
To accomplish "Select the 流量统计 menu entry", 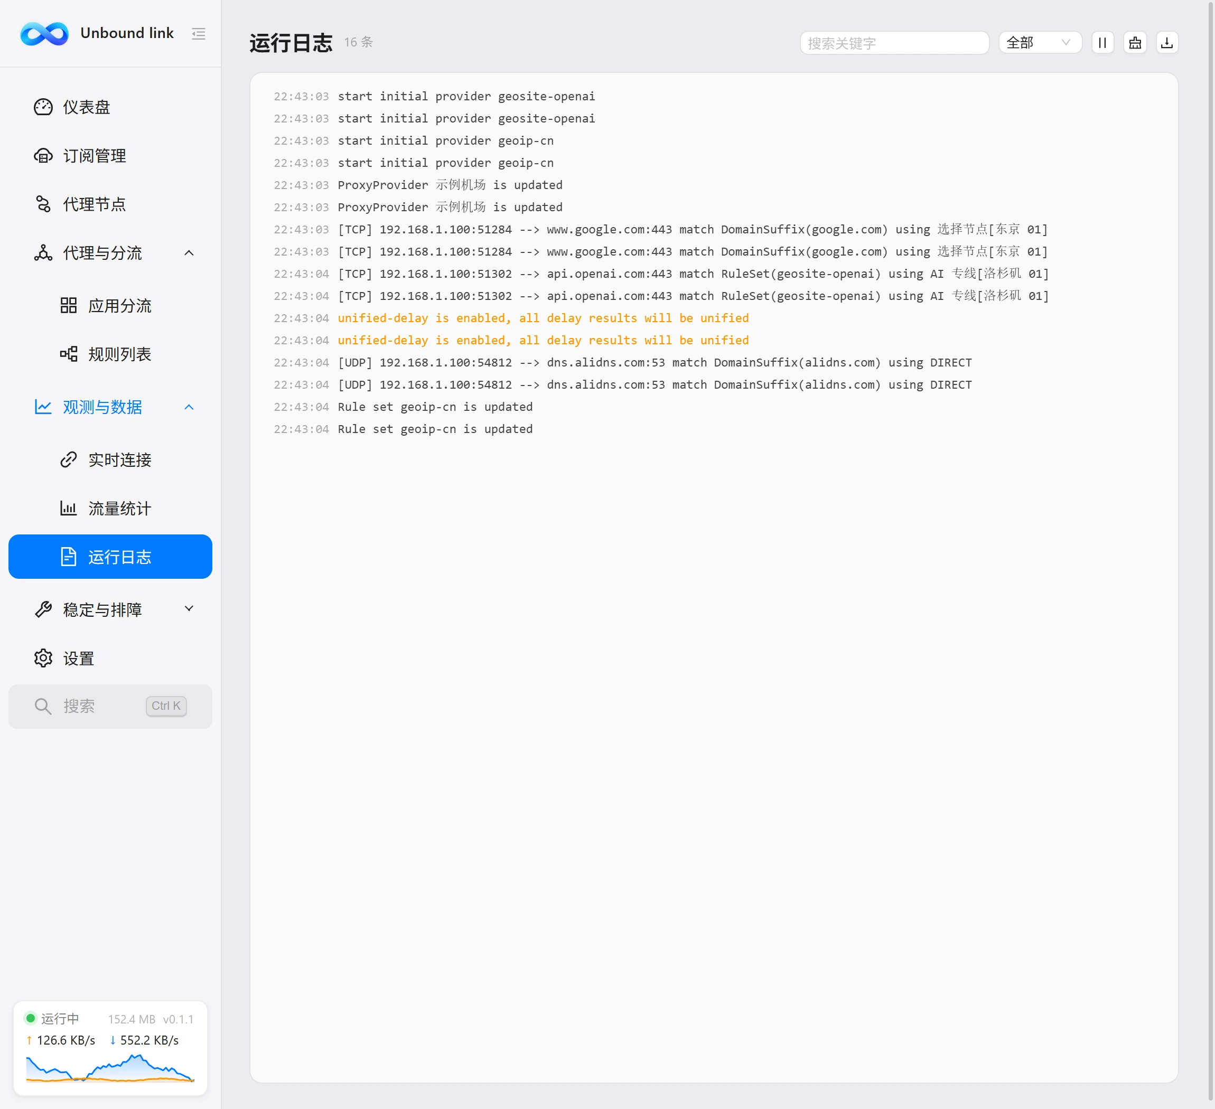I will [x=110, y=509].
